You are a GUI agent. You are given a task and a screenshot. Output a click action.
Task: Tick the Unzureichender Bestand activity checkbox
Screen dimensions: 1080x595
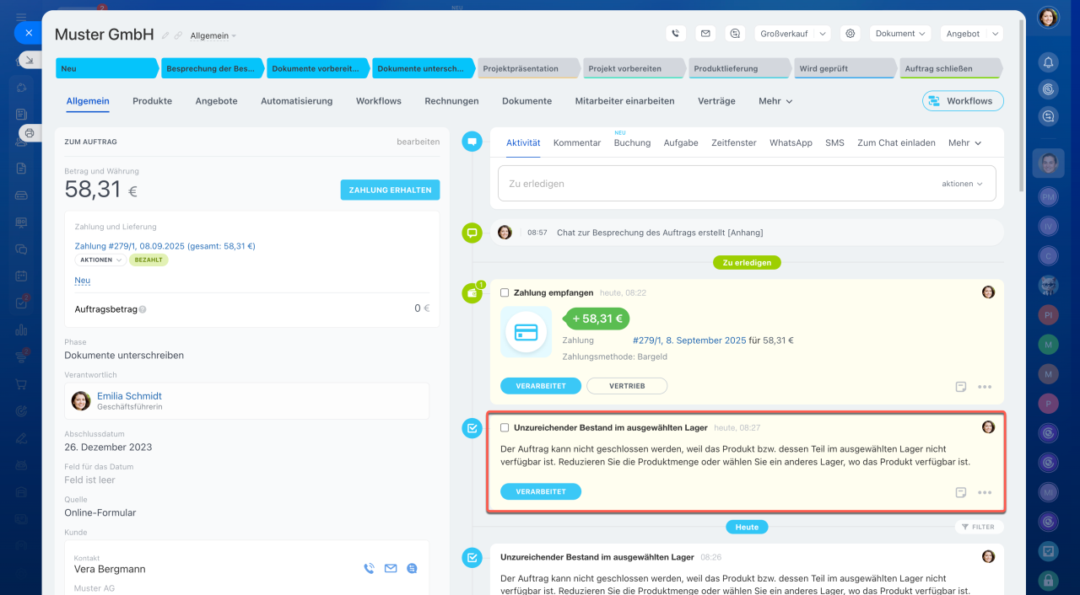[x=505, y=428]
